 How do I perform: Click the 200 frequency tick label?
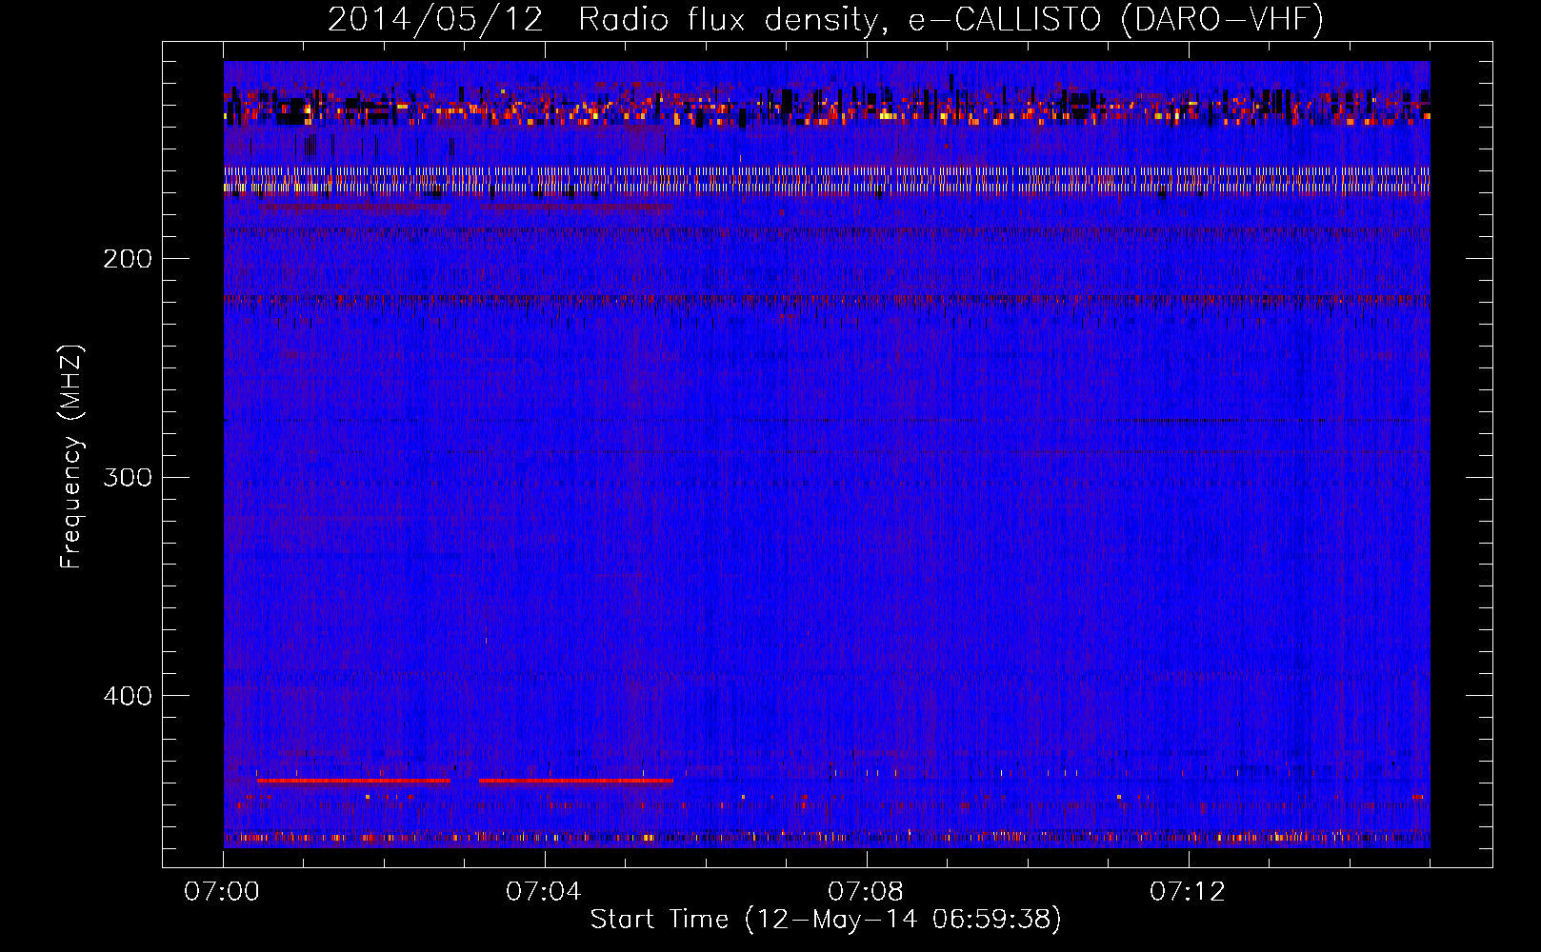pyautogui.click(x=128, y=259)
